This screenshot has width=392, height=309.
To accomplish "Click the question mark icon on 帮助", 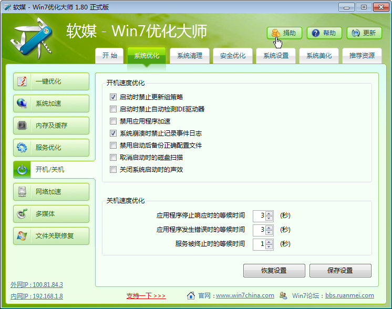I will (316, 33).
